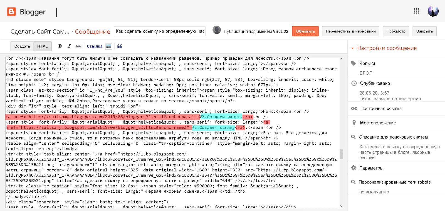The image size is (445, 211).
Task: Click the Location pin icon
Action: 354,123
